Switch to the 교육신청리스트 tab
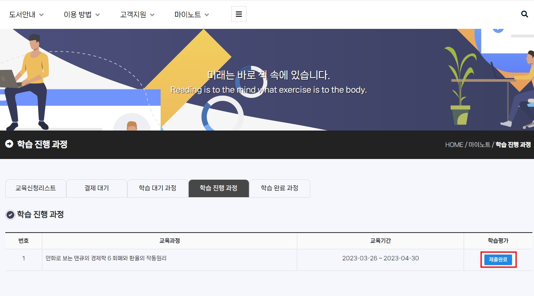The width and height of the screenshot is (534, 296). click(x=36, y=188)
